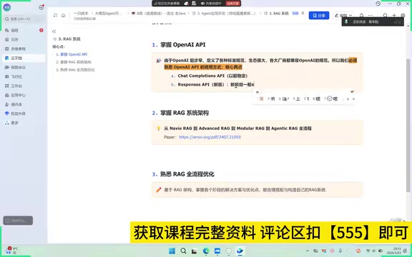Click the plus create icon beside avatar
412x257 pixels.
coord(41,7)
